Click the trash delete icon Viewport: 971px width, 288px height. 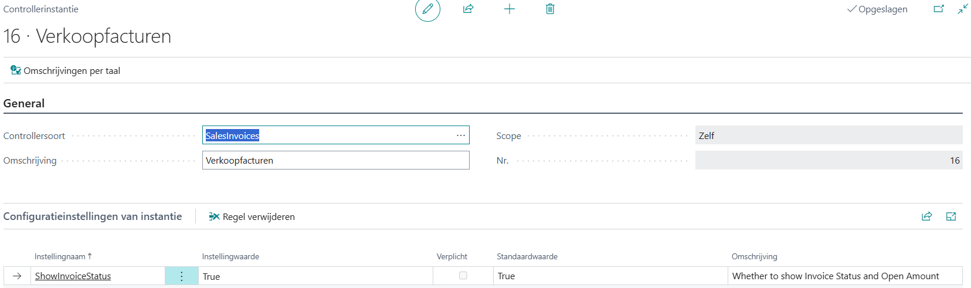pos(550,9)
